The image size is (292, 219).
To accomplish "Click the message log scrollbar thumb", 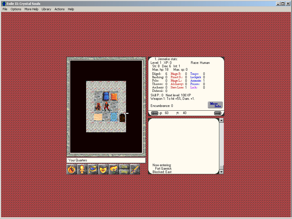I will coord(221,167).
